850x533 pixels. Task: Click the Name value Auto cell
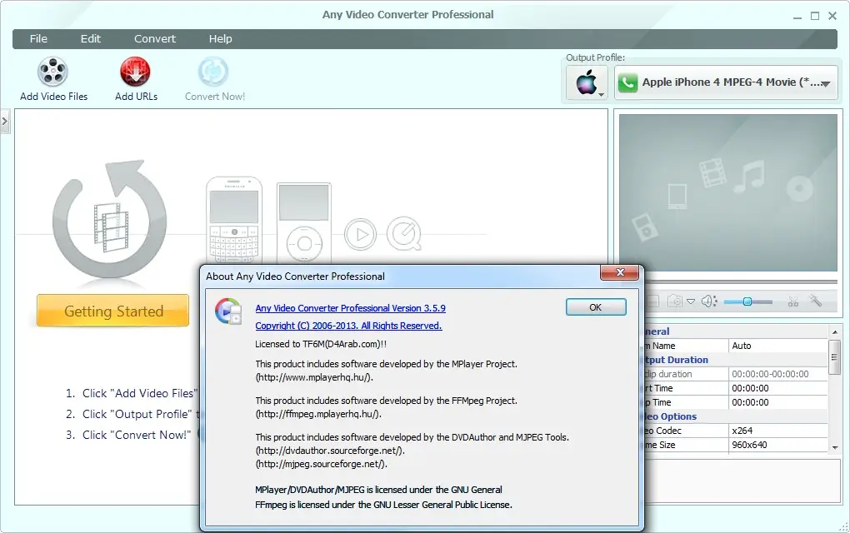click(777, 346)
